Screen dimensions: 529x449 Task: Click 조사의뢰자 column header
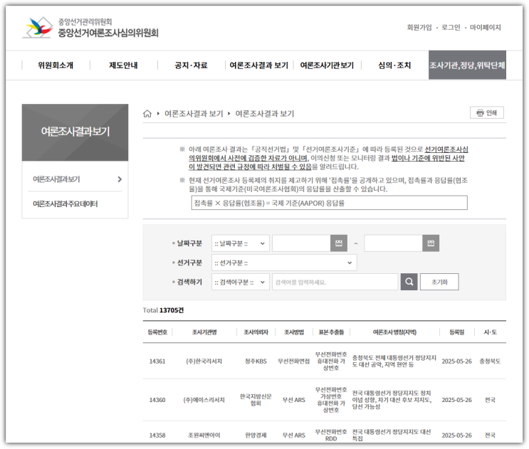[x=256, y=332]
